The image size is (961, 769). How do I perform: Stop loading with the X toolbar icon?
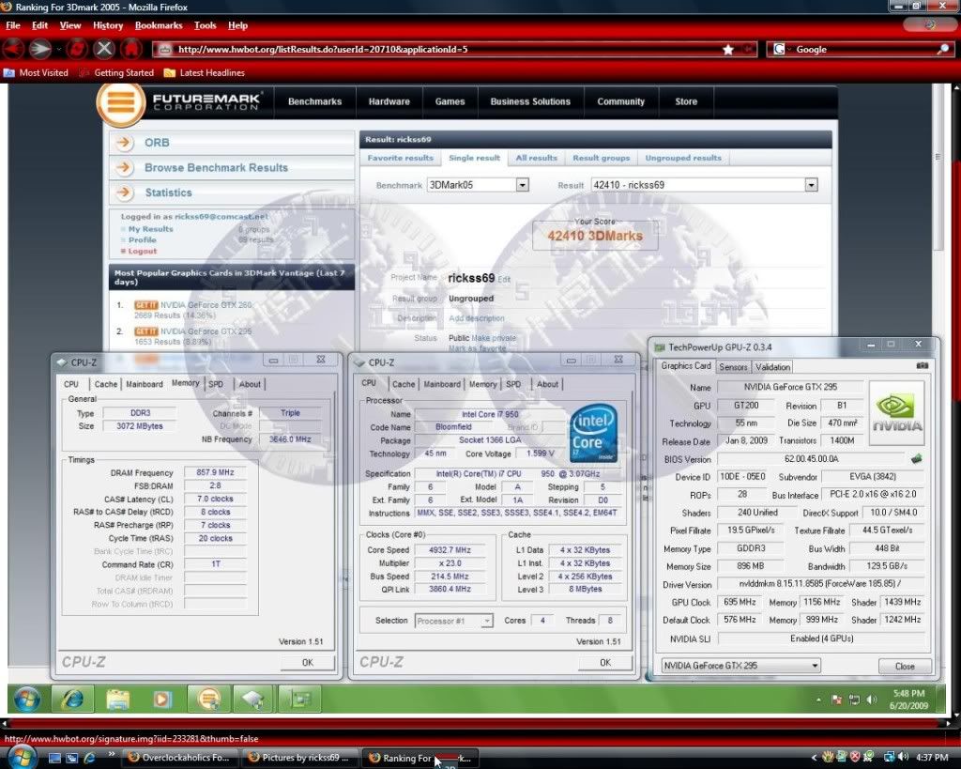104,49
